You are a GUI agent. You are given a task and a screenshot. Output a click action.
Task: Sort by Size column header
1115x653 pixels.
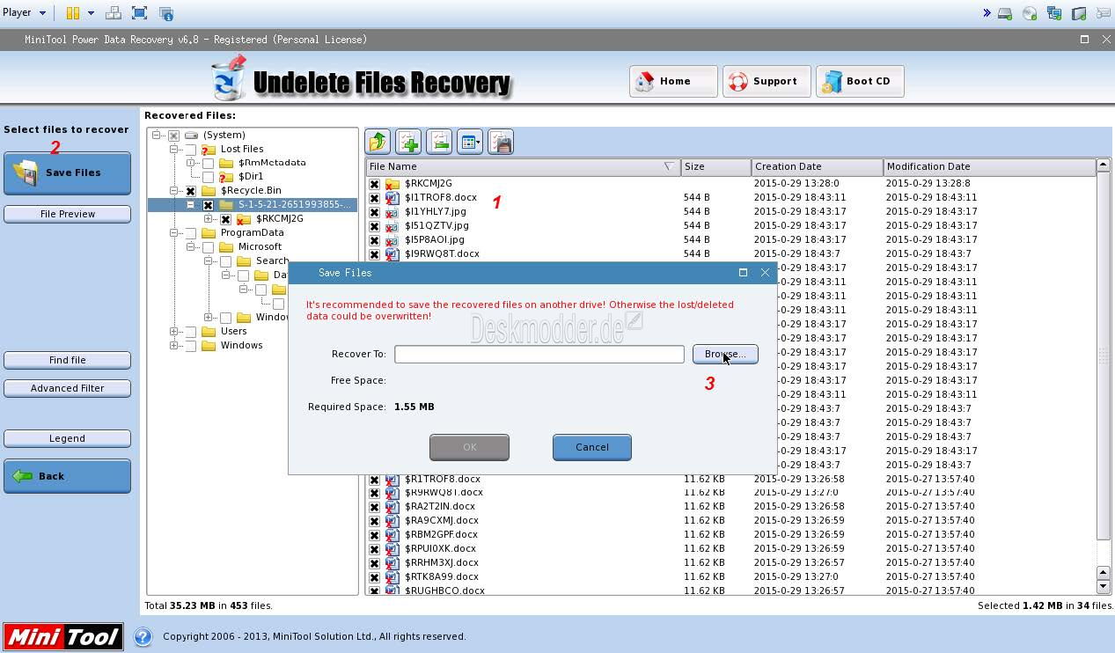715,166
